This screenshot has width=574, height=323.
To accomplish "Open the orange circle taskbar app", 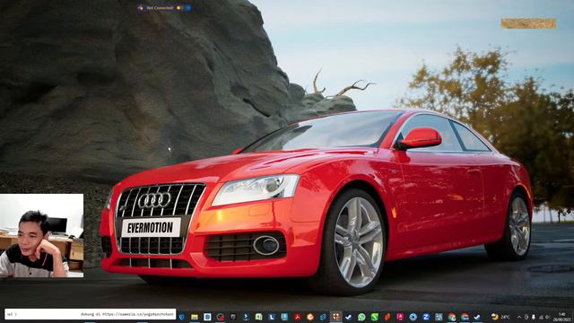I will [310, 317].
